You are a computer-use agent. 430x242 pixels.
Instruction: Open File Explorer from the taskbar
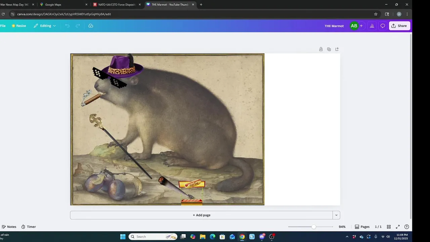coord(203,237)
